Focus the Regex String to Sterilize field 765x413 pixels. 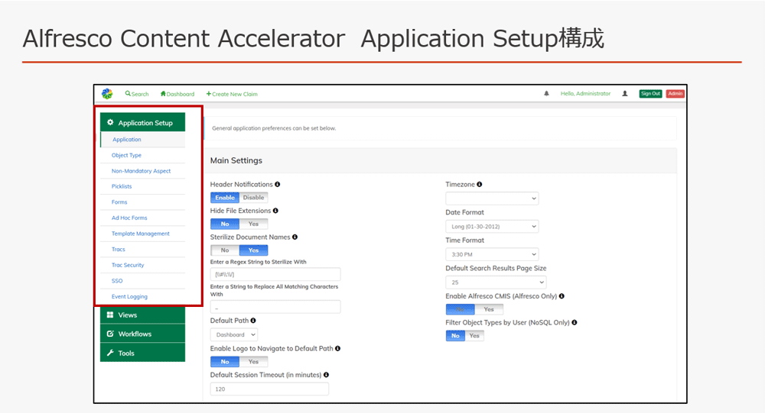coord(275,274)
